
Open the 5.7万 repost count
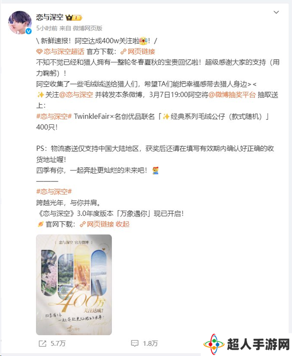point(58,344)
